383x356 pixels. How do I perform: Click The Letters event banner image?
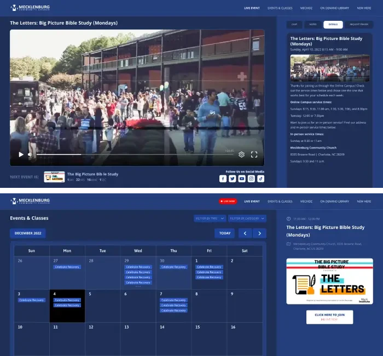point(329,281)
